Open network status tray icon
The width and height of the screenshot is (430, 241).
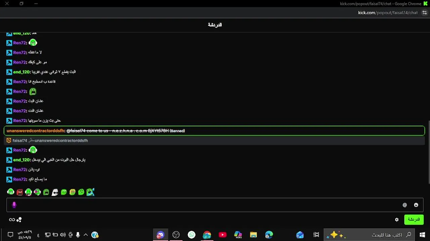coord(48,235)
